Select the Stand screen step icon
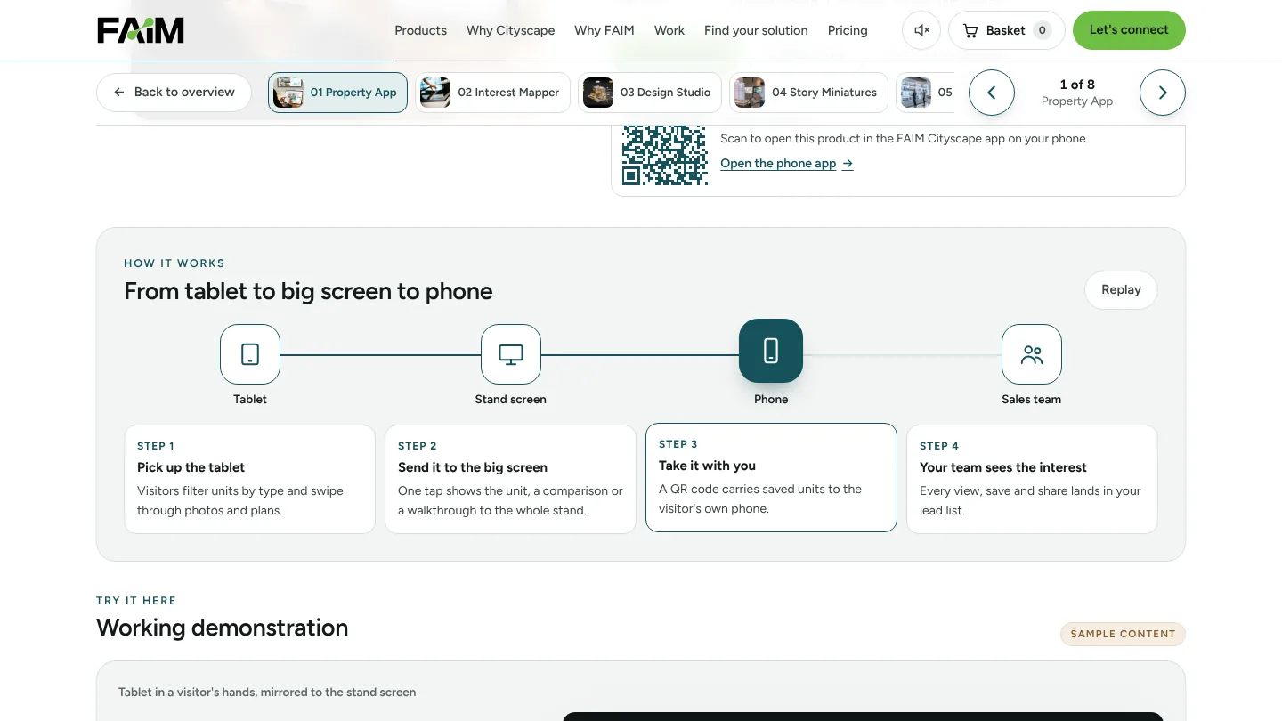1282x721 pixels. 511,354
